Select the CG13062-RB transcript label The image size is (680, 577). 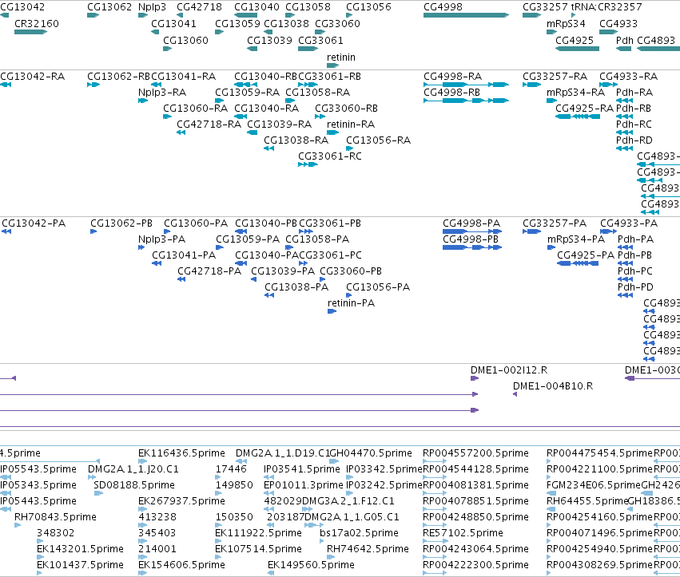click(x=118, y=77)
